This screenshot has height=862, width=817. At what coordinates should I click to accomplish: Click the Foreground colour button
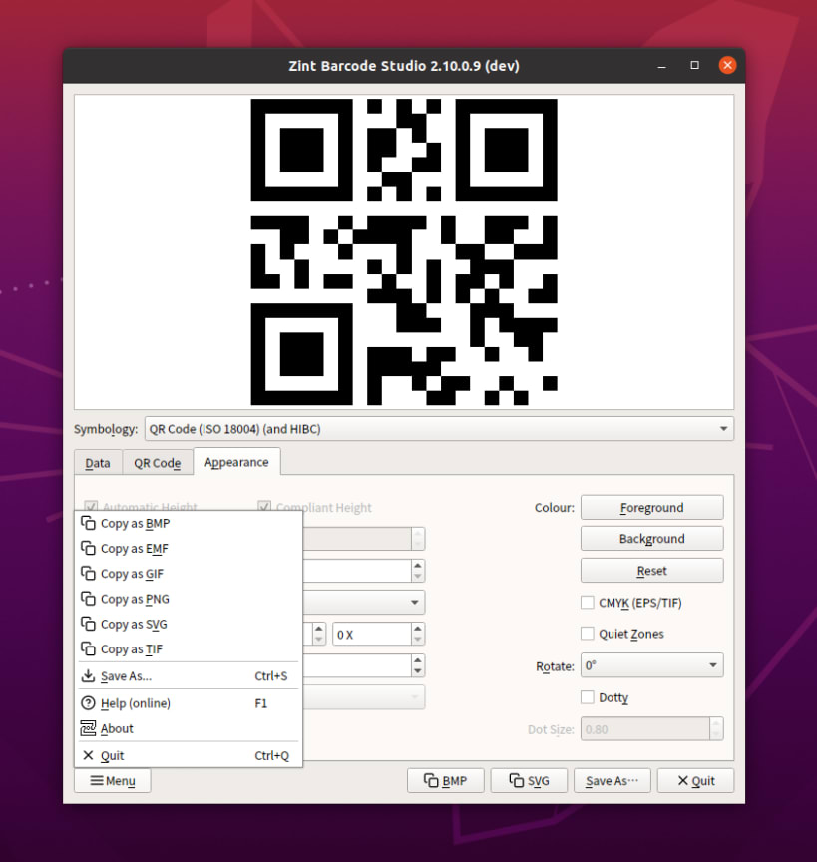click(652, 507)
